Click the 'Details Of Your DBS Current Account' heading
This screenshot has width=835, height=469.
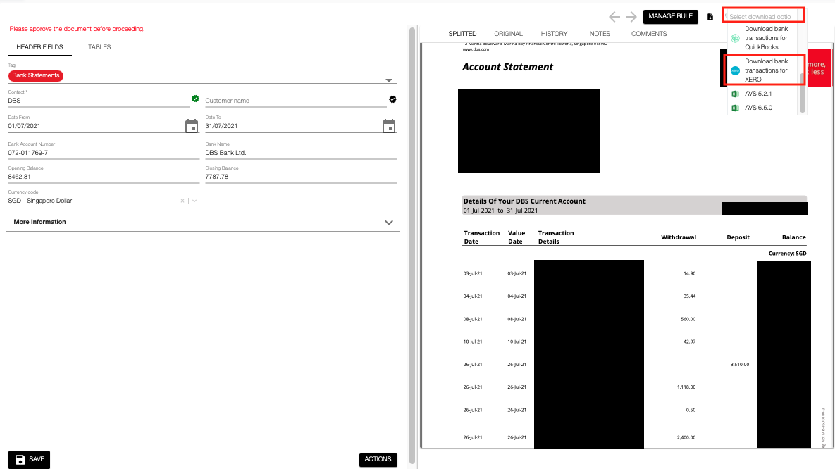click(524, 201)
